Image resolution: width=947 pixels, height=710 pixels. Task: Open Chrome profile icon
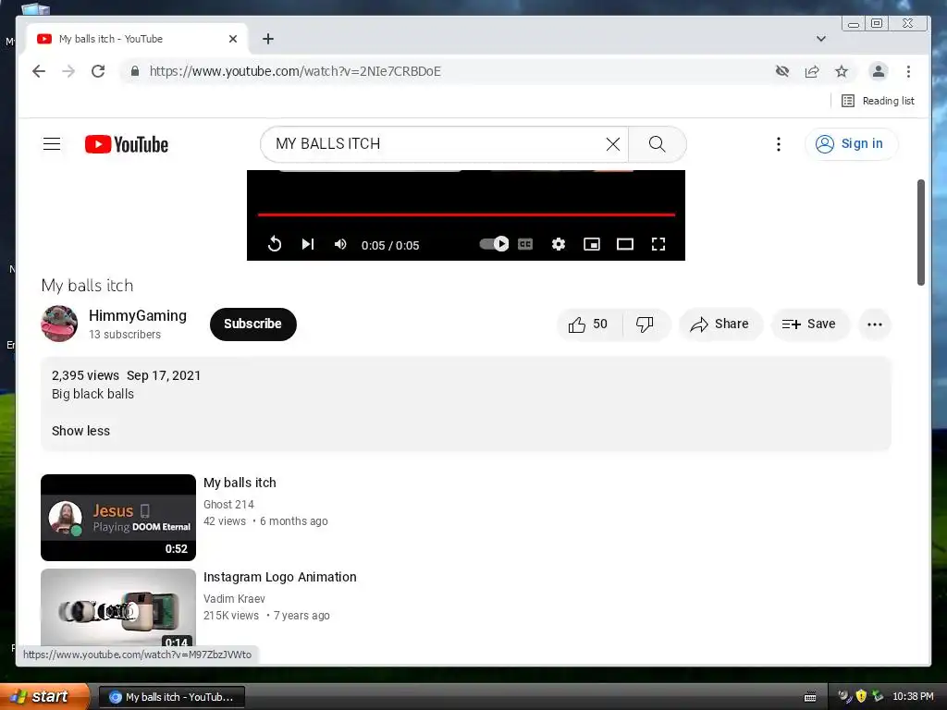[x=879, y=71]
